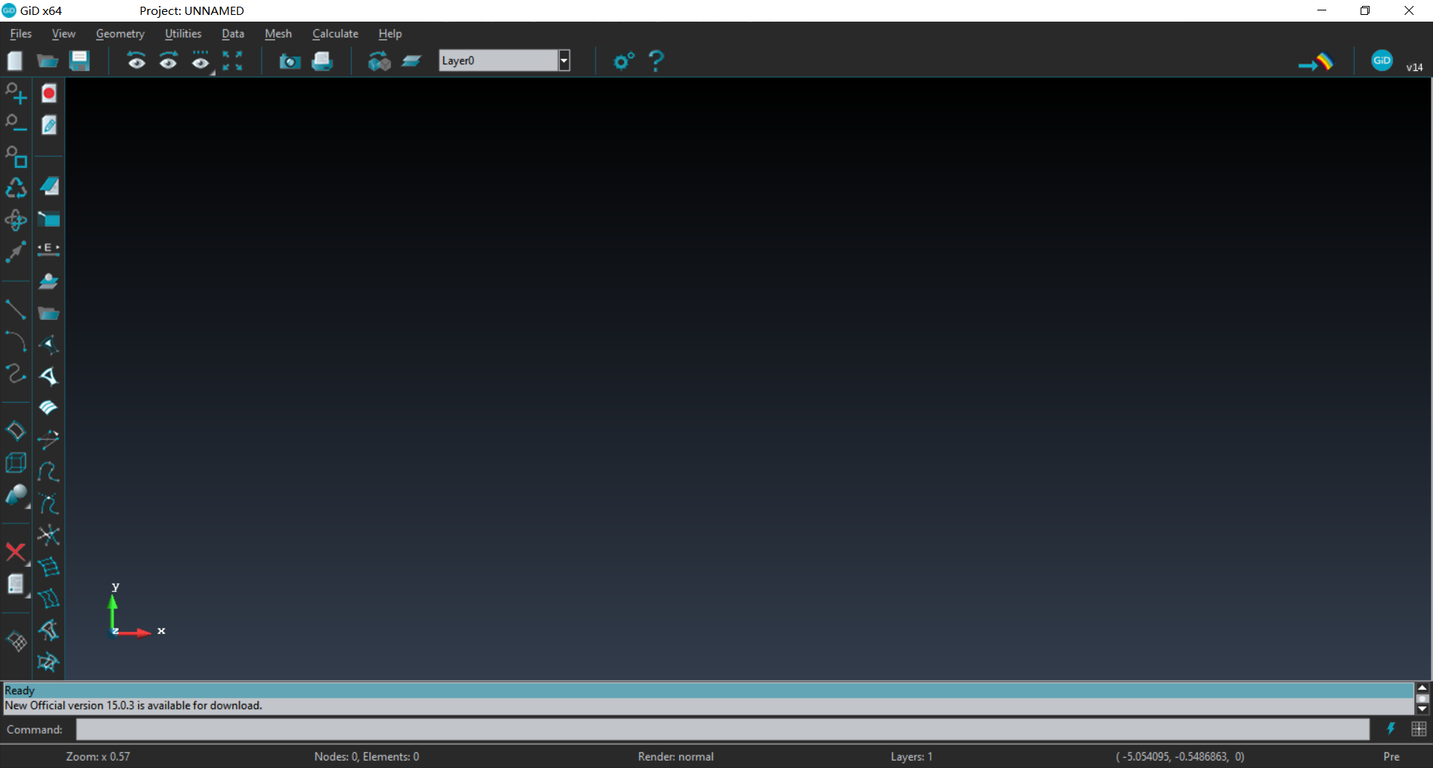Click the dark folder icon in second column
1433x768 pixels.
tap(49, 313)
